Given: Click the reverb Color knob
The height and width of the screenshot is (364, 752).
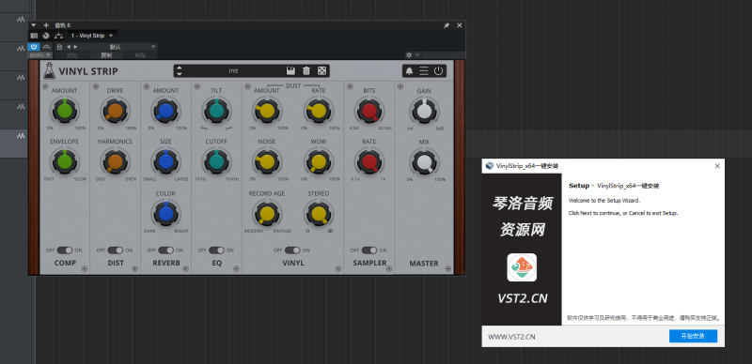Looking at the screenshot, I should coord(165,214).
